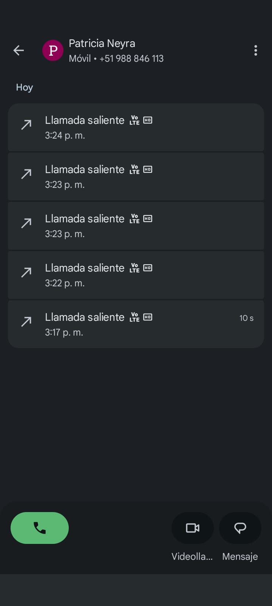Screen dimensions: 272x606
Task: Tap the Mensaje label
Action: click(240, 556)
